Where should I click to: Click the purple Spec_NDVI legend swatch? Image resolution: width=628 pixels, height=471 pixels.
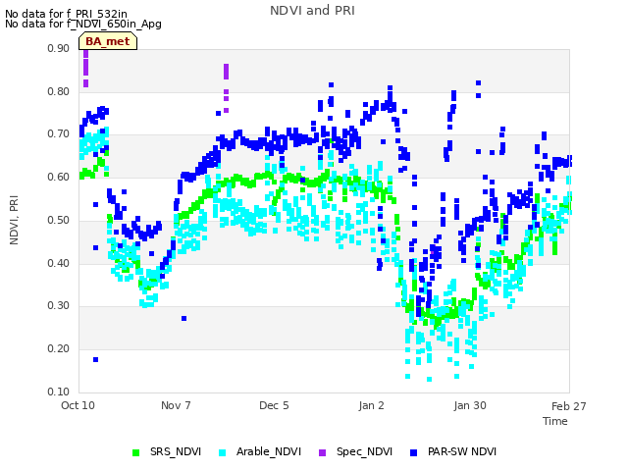pos(322,452)
